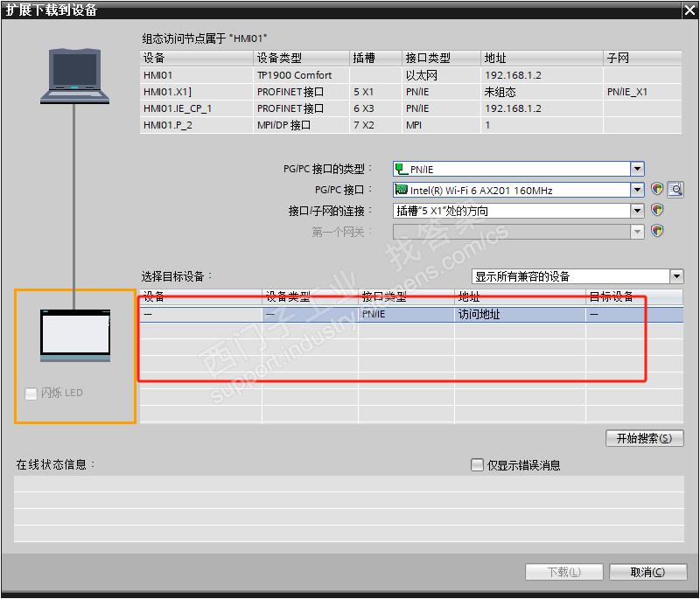Click the 设备类型 column header in top table
The width and height of the screenshot is (700, 599).
(301, 58)
